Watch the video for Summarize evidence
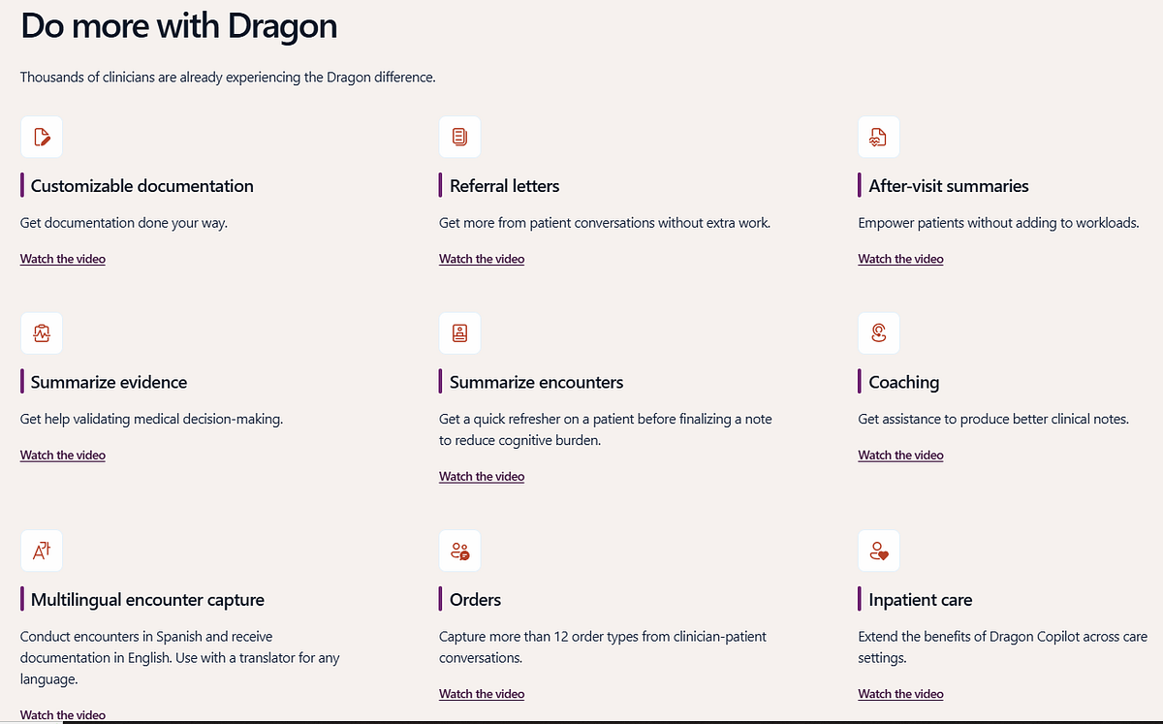The width and height of the screenshot is (1163, 724). (63, 455)
